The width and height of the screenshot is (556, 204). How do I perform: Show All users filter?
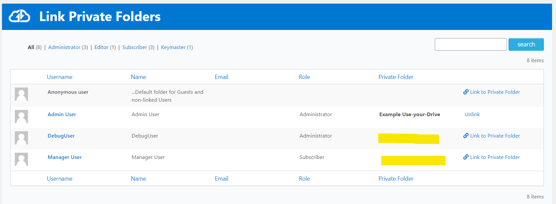pos(31,47)
